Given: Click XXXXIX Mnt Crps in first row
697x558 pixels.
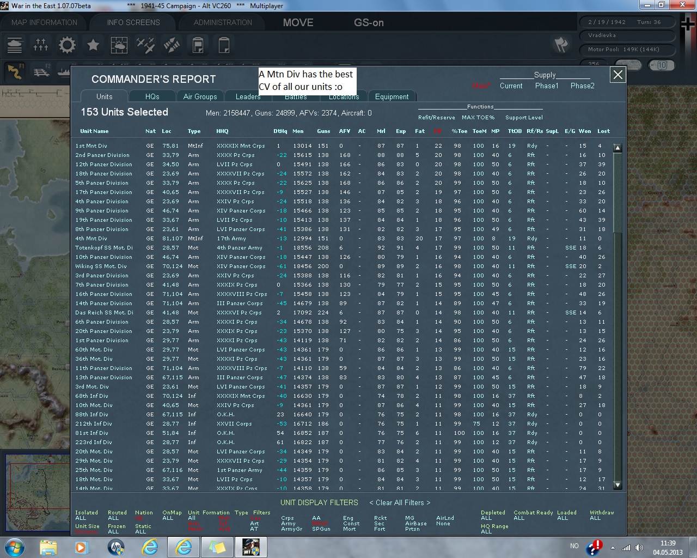Looking at the screenshot, I should pos(241,146).
